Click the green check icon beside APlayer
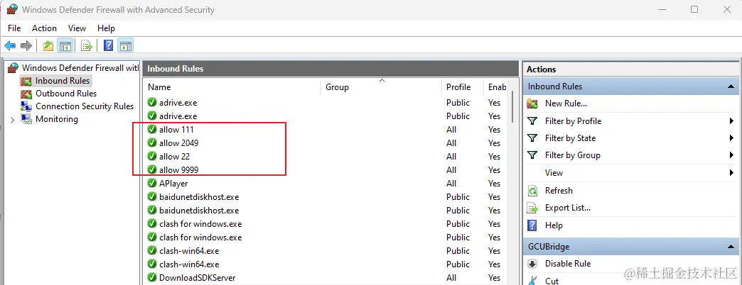Screen dimensions: 742x285 coord(152,183)
